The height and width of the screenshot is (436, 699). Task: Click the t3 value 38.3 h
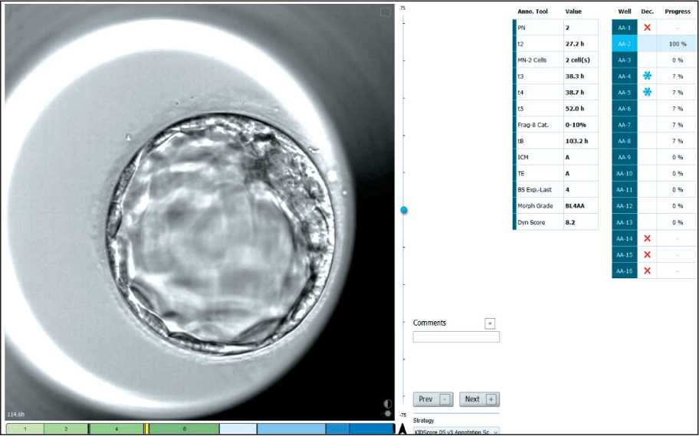[580, 76]
